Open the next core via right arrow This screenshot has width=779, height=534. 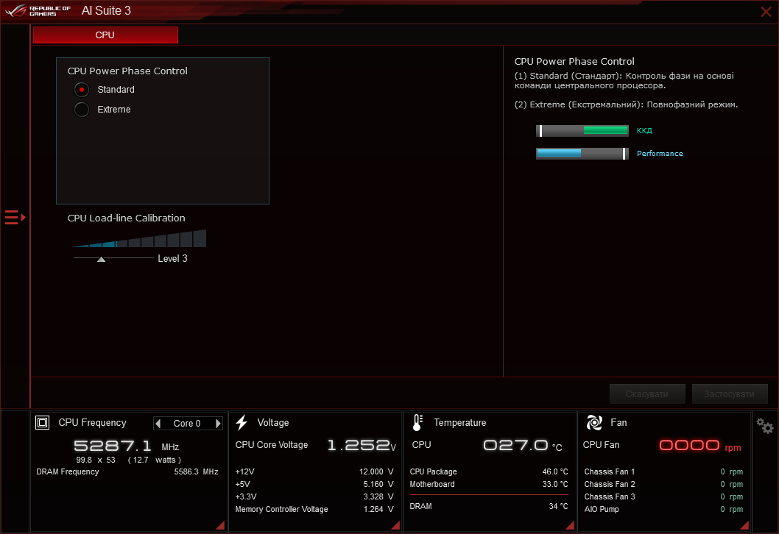point(218,423)
